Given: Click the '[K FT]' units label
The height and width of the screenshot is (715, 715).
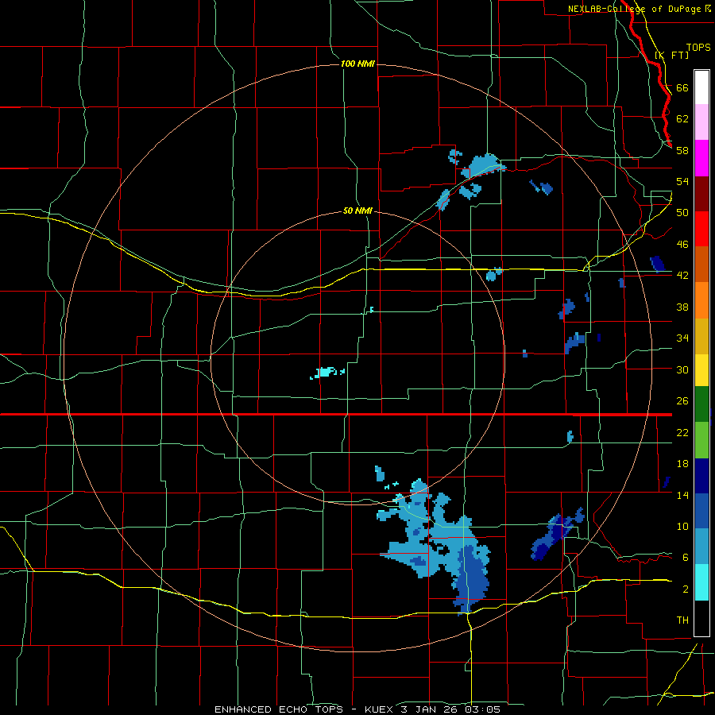Looking at the screenshot, I should coord(671,55).
